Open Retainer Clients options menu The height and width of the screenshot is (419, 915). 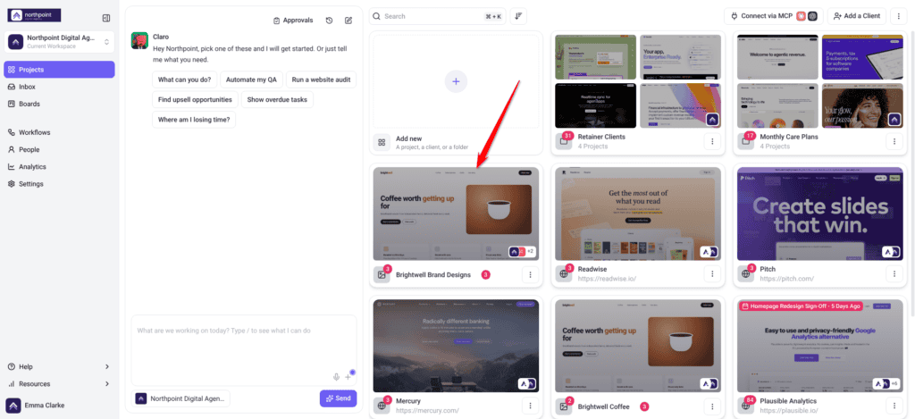(x=712, y=141)
